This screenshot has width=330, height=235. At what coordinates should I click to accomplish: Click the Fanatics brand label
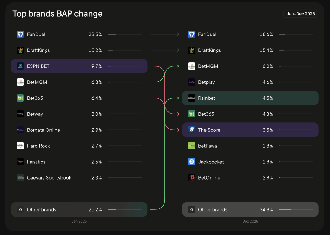(x=36, y=162)
